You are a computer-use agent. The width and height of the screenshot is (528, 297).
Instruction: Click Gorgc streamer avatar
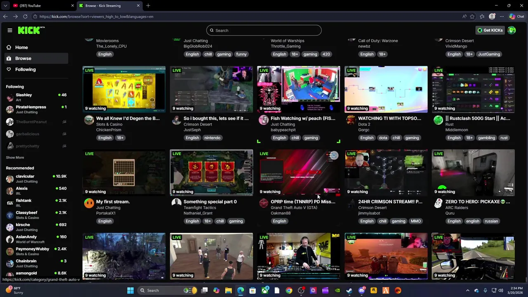tap(351, 120)
